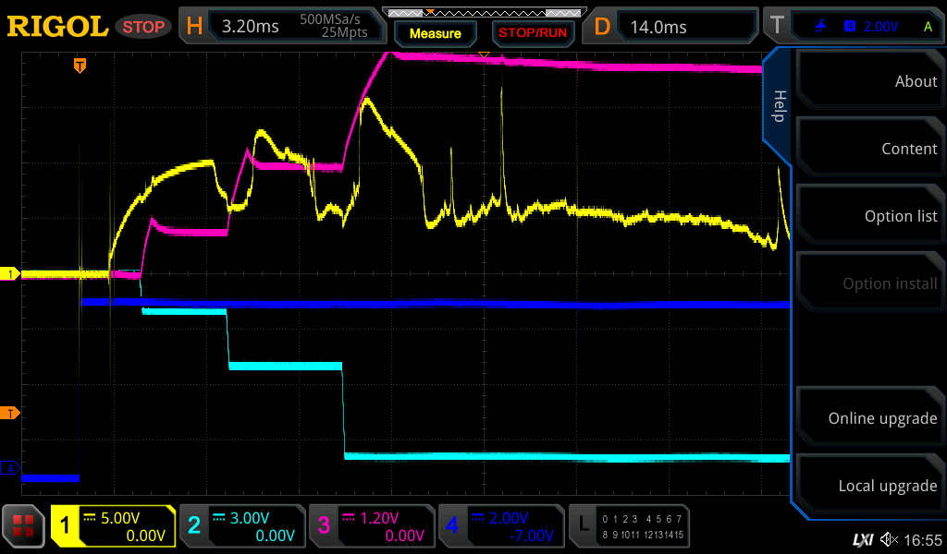
Task: Click the LXI network status icon
Action: point(863,539)
